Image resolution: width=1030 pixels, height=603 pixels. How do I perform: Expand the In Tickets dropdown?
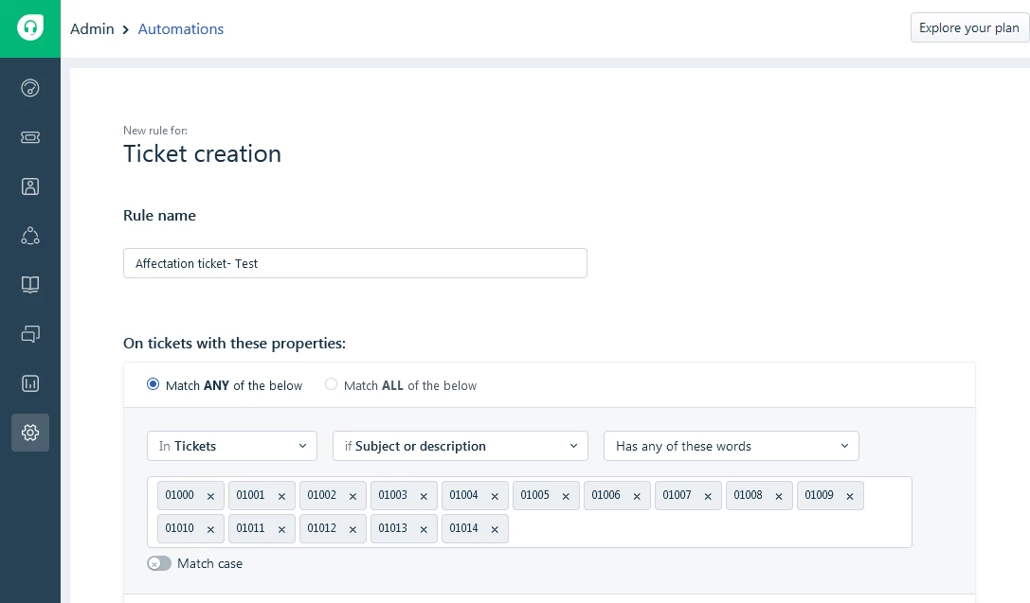pyautogui.click(x=232, y=446)
